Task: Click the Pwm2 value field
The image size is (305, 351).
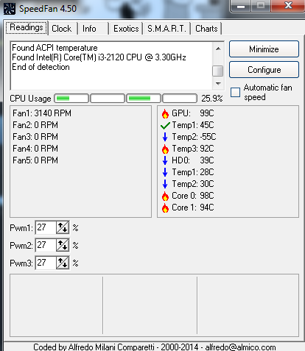Action: [x=46, y=246]
